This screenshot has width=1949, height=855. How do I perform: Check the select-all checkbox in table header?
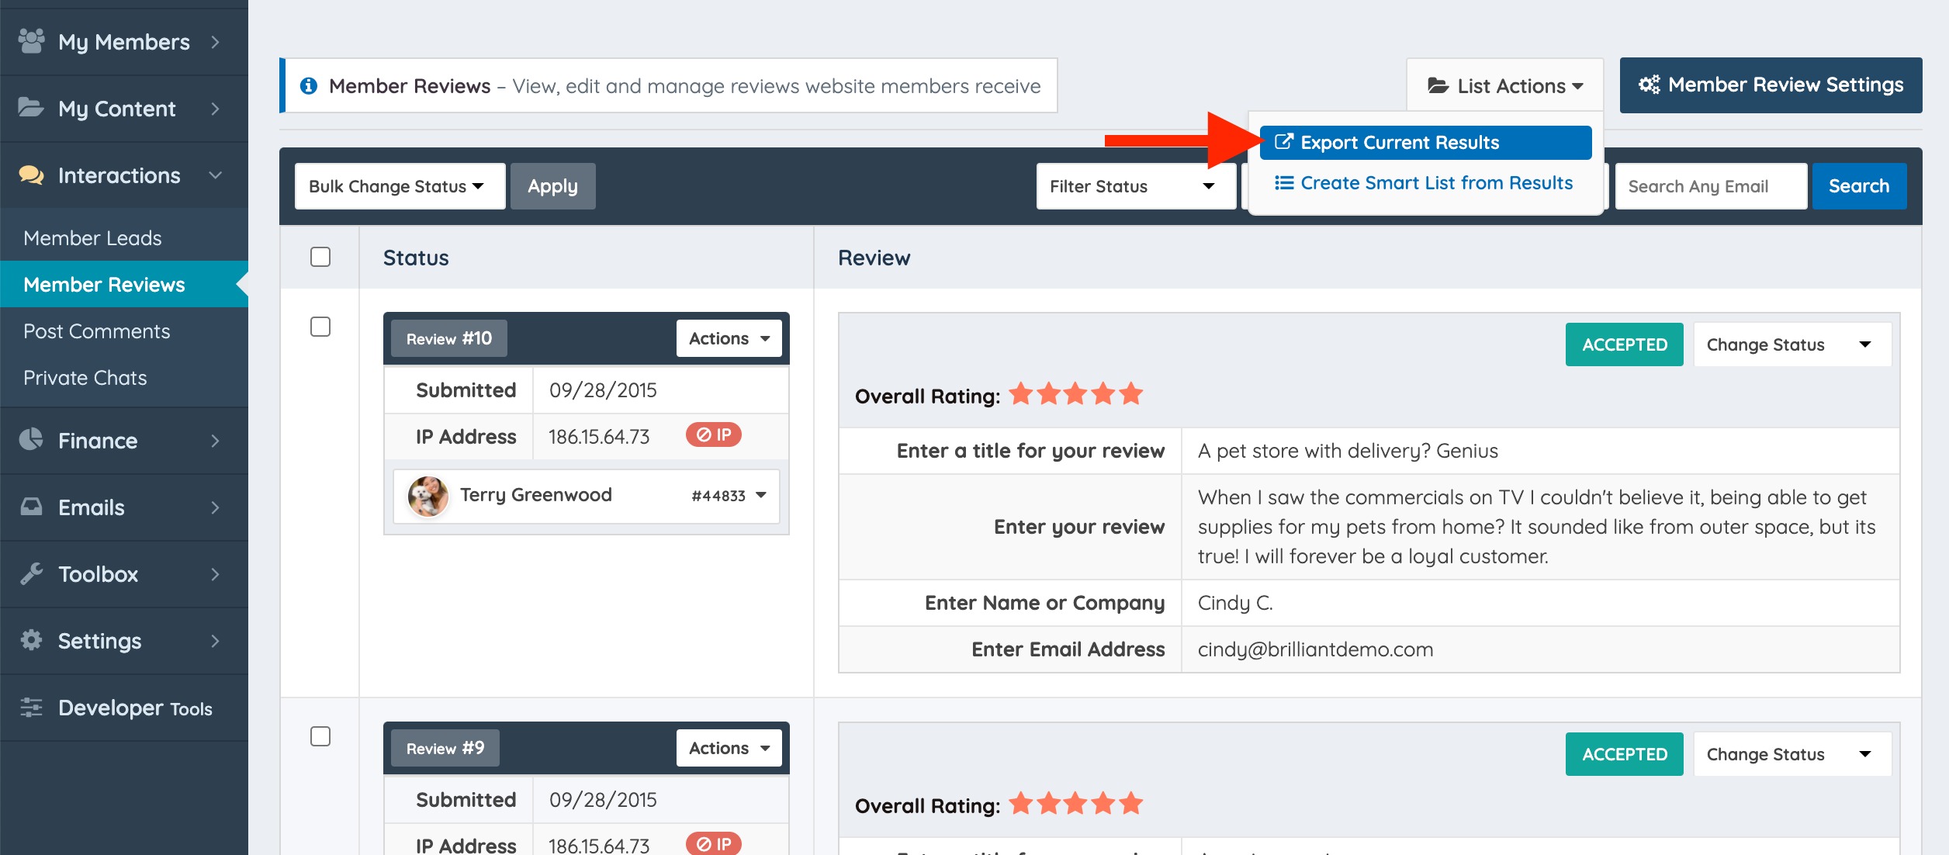pos(320,257)
